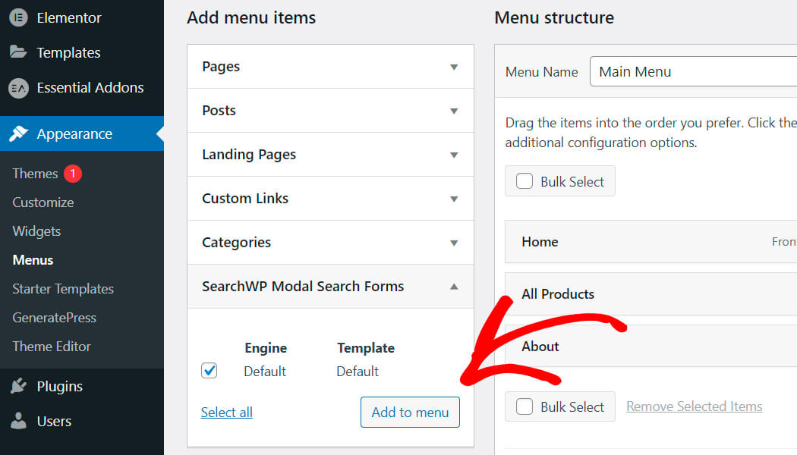This screenshot has width=797, height=455.
Task: Click the Menu structure heading
Action: tap(554, 17)
